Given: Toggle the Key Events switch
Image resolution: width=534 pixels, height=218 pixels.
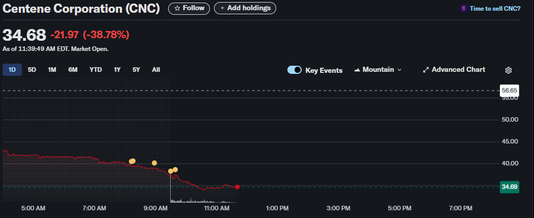Looking at the screenshot, I should [x=294, y=70].
